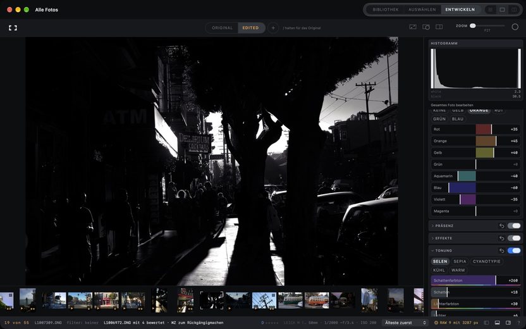Screen dimensions: 526x329
Task: Click the 19 von 55 photo counter
Action: point(17,323)
